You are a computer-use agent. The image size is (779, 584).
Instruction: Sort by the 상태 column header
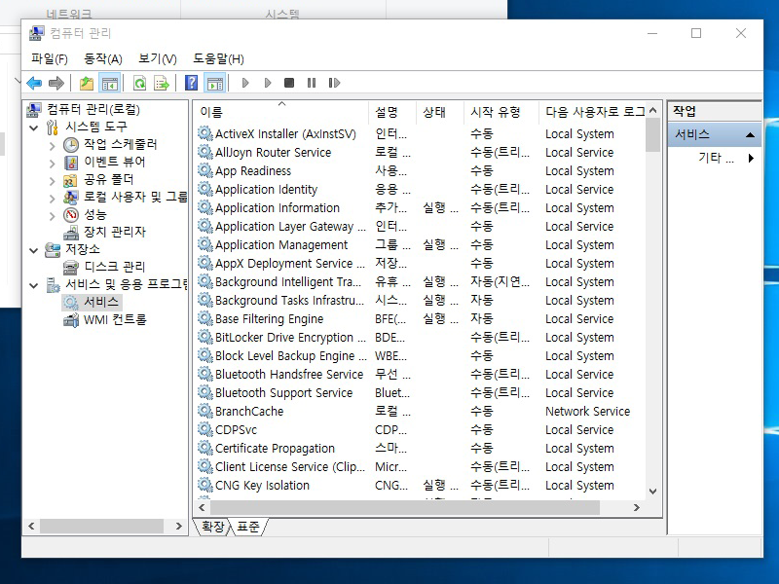coord(440,112)
